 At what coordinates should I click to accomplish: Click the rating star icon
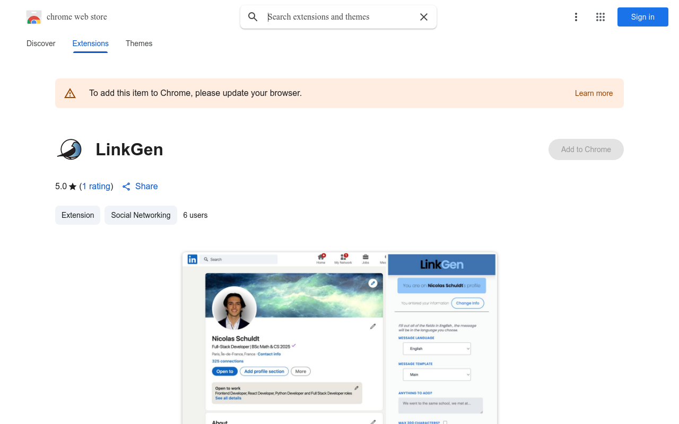[x=73, y=187]
